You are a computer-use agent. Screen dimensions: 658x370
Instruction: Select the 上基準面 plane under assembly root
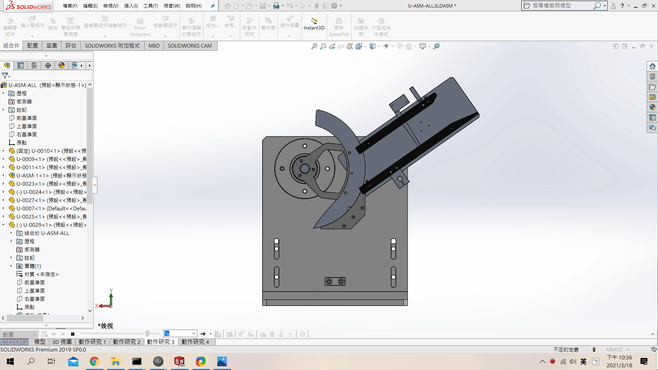[27, 126]
